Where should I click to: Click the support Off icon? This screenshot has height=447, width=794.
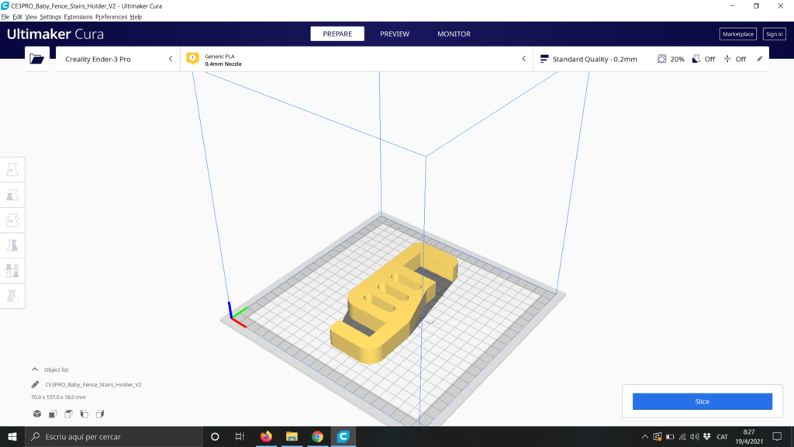coord(696,59)
